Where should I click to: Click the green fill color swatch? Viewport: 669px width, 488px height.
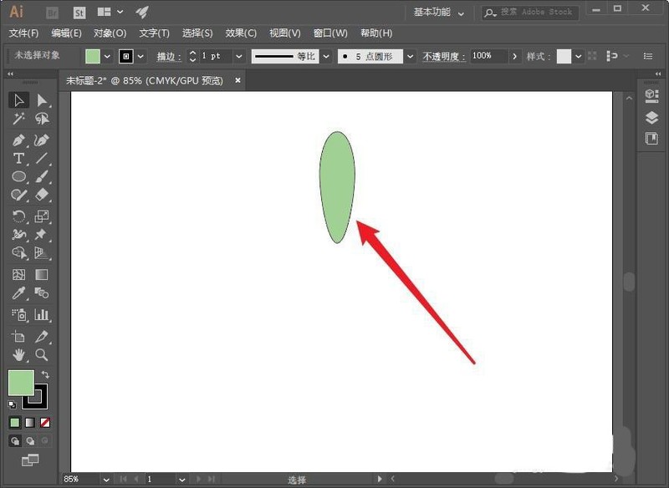[x=92, y=56]
